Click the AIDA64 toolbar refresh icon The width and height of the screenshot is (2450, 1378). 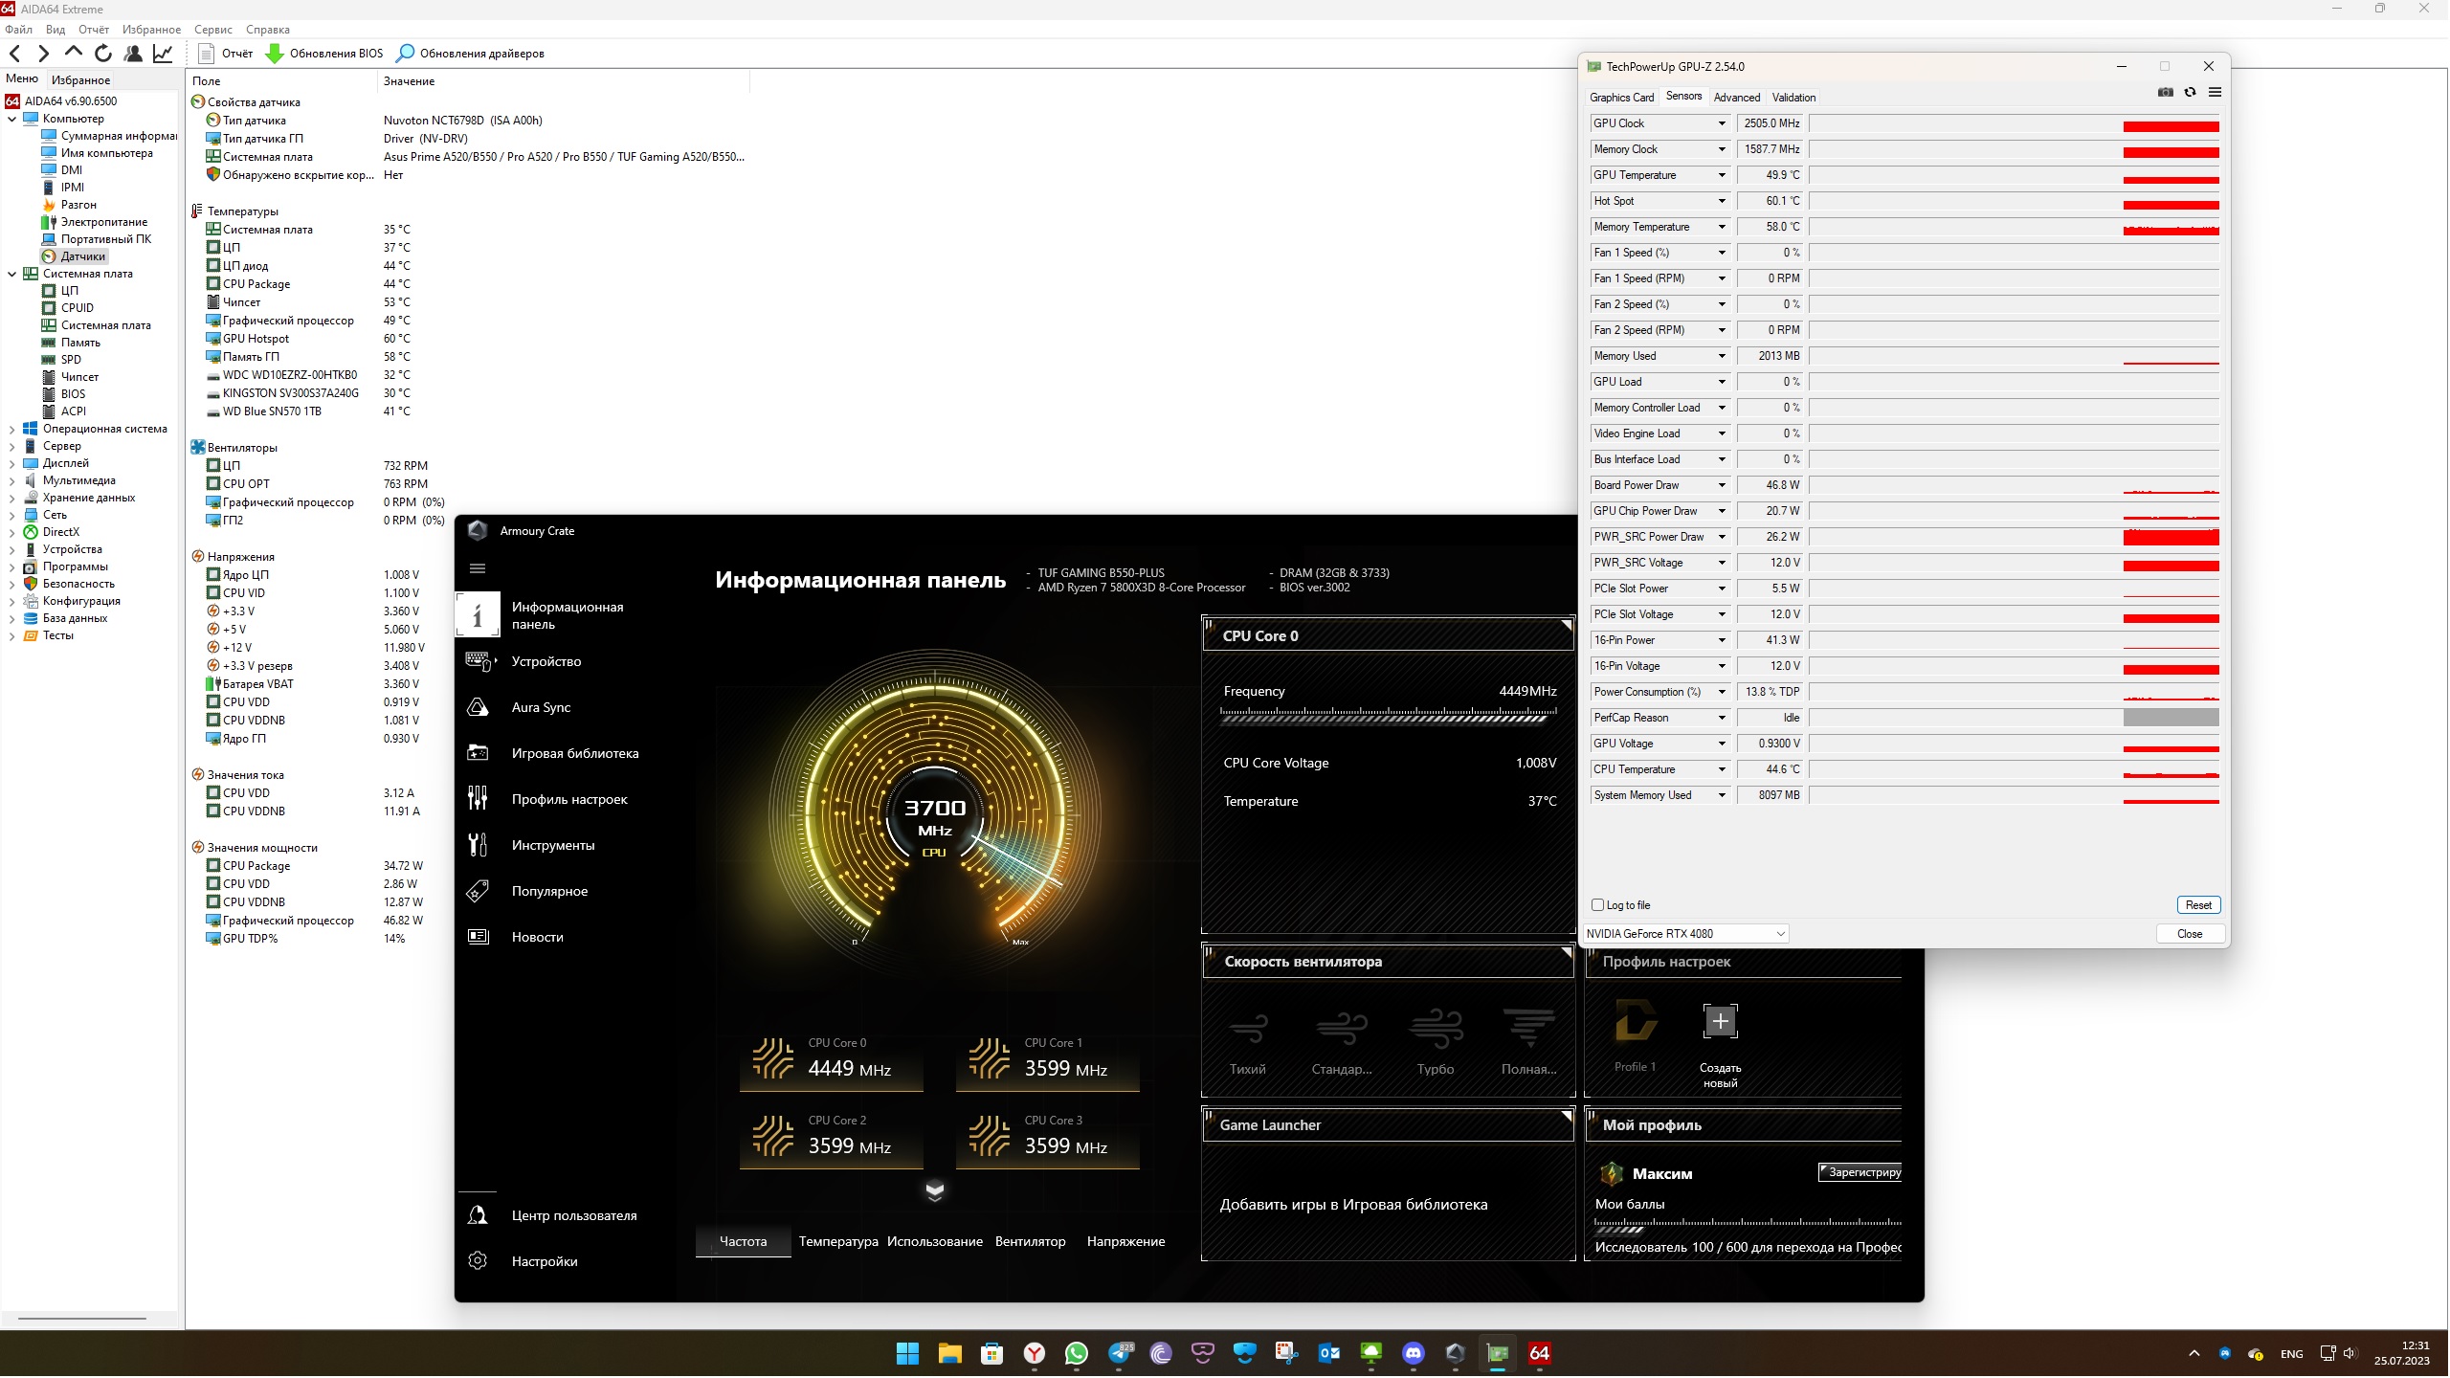tap(103, 54)
